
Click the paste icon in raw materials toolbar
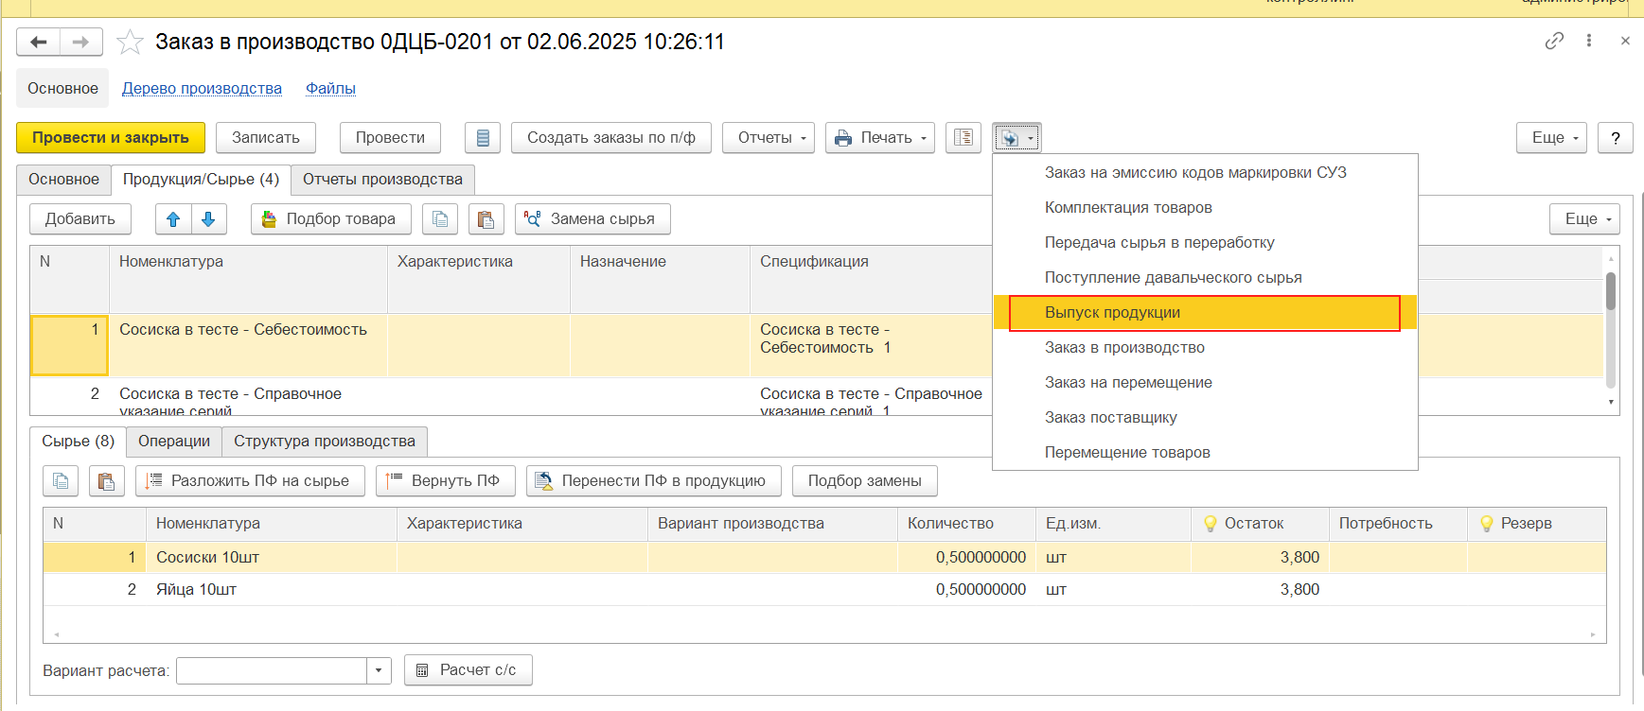[107, 481]
